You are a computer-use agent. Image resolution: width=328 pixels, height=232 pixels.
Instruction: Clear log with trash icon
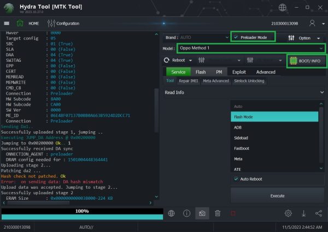[x=218, y=213]
